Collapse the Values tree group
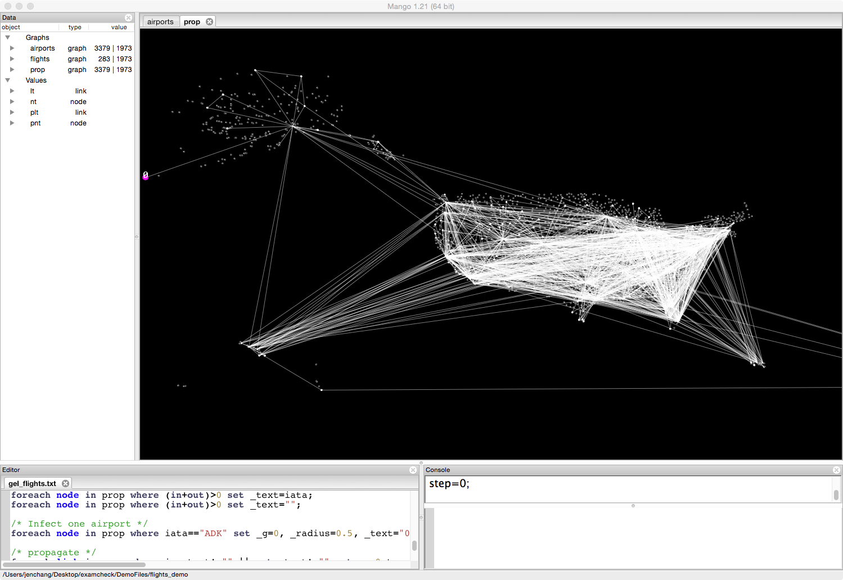 [x=8, y=80]
